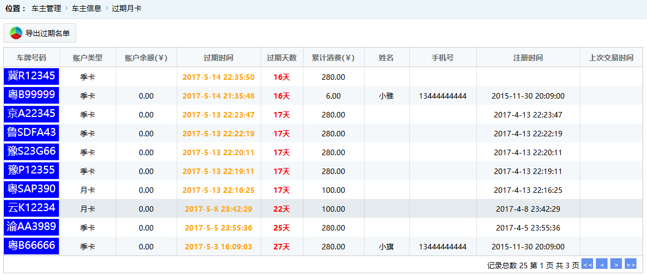Click the export expired list pie icon
Viewport: 647px width, 276px height.
16,33
